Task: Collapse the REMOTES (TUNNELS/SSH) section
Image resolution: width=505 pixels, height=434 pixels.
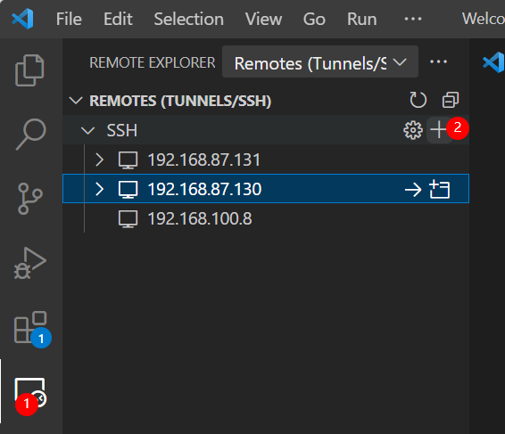Action: click(76, 101)
